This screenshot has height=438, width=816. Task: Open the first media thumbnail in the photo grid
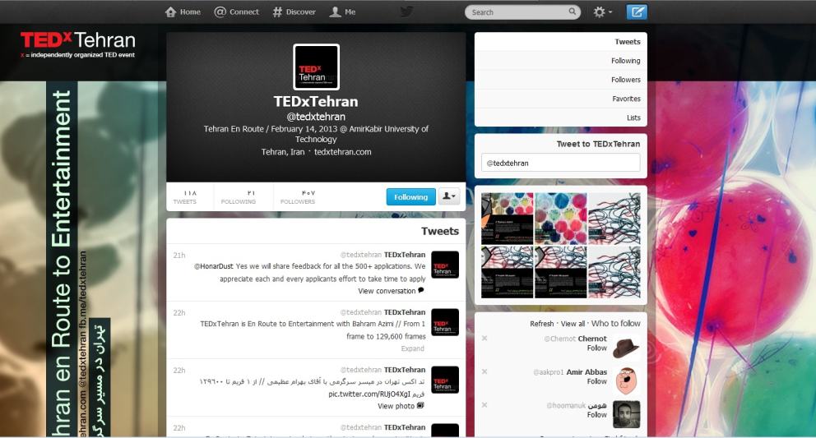pyautogui.click(x=508, y=219)
